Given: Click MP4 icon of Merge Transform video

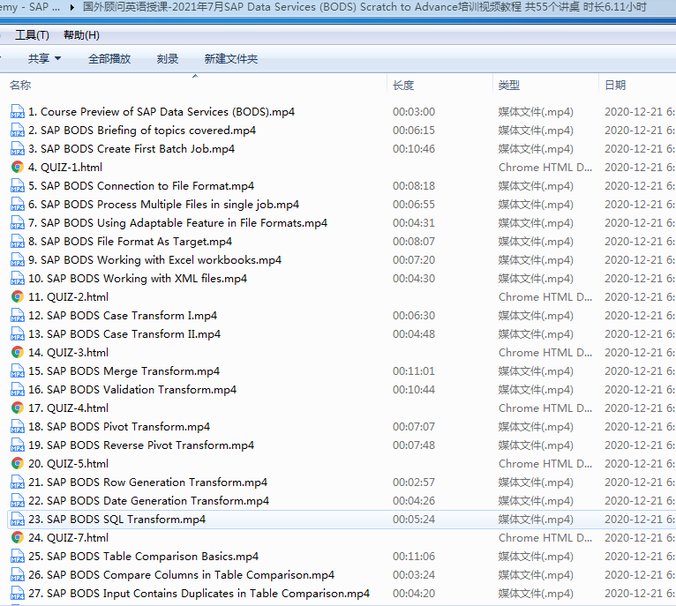Looking at the screenshot, I should (18, 371).
